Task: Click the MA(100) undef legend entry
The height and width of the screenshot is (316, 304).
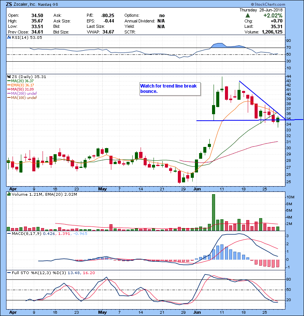Action: [x=22, y=98]
